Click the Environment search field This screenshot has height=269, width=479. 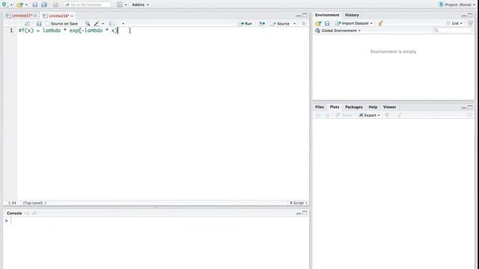tap(452, 31)
